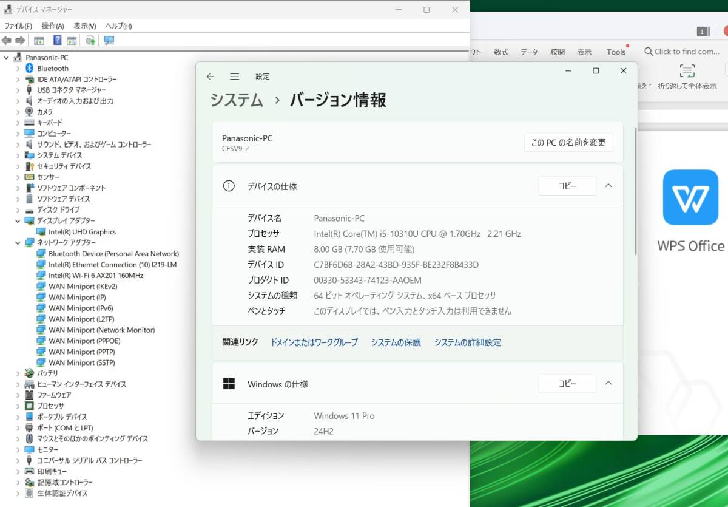This screenshot has width=728, height=507.
Task: Click the device-with-green-arrow toolbar icon
Action: pyautogui.click(x=90, y=41)
